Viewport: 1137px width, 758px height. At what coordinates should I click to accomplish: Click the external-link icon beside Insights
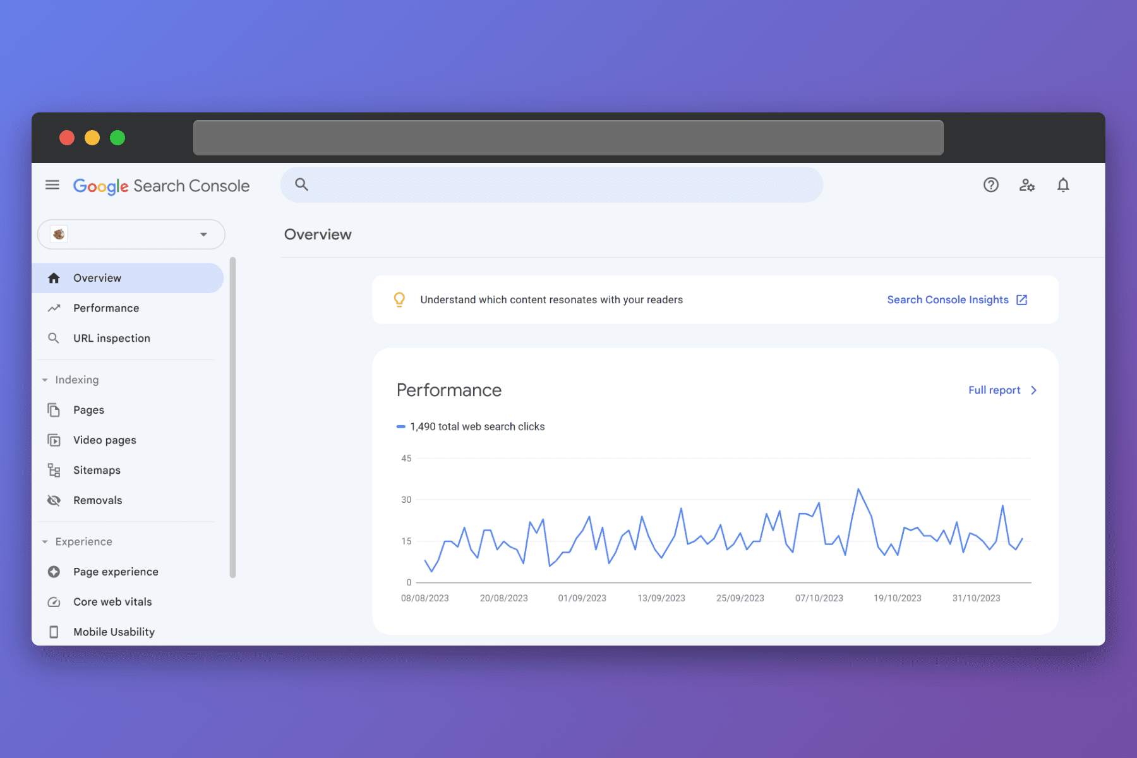click(1021, 300)
